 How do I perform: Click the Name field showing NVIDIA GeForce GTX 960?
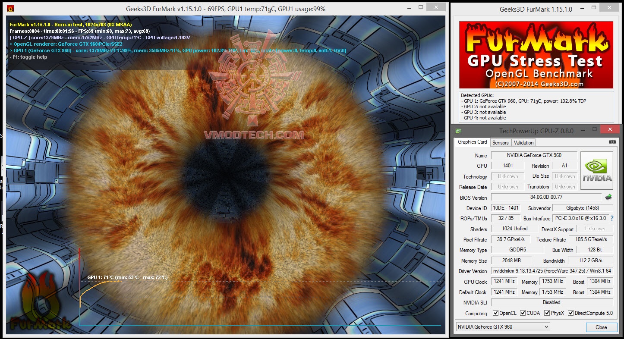534,155
